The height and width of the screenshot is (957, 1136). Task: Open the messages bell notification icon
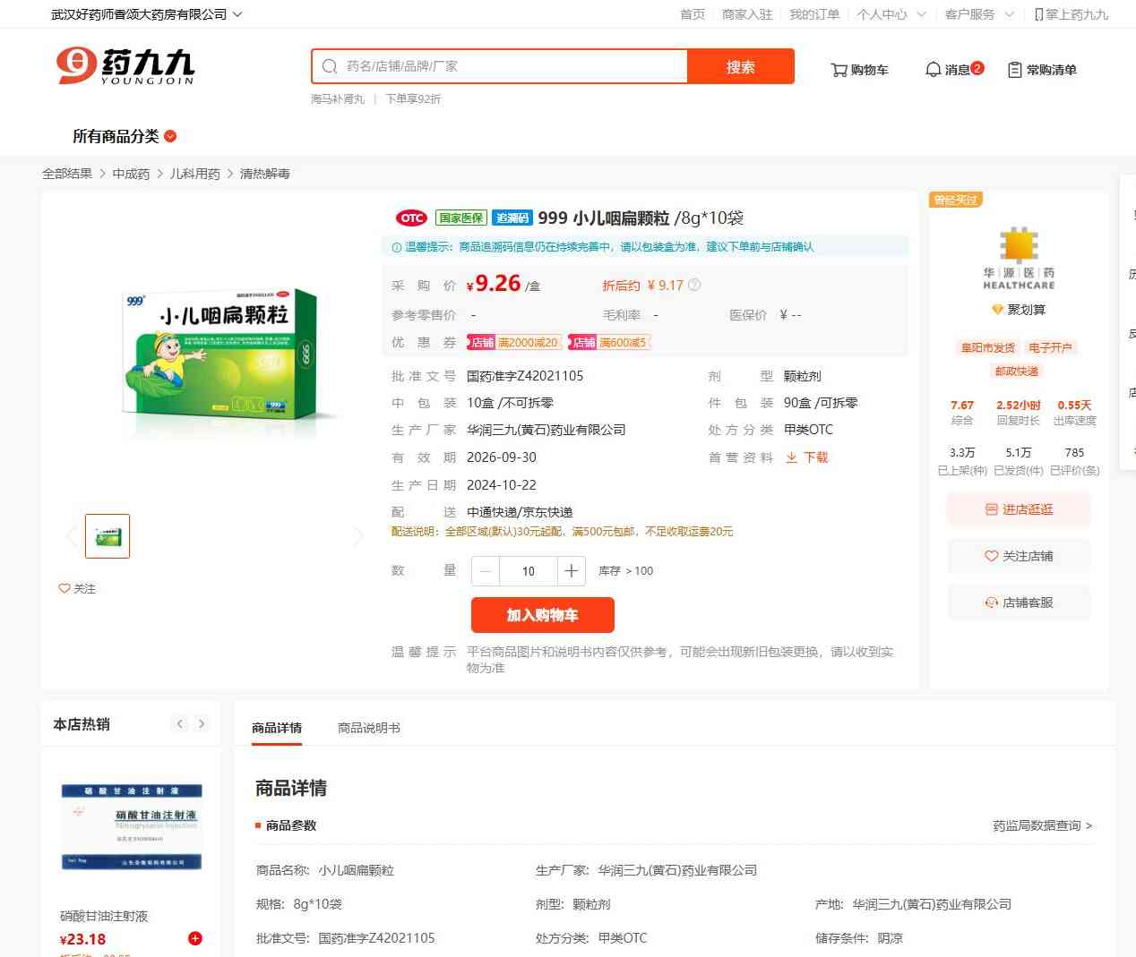[x=933, y=70]
